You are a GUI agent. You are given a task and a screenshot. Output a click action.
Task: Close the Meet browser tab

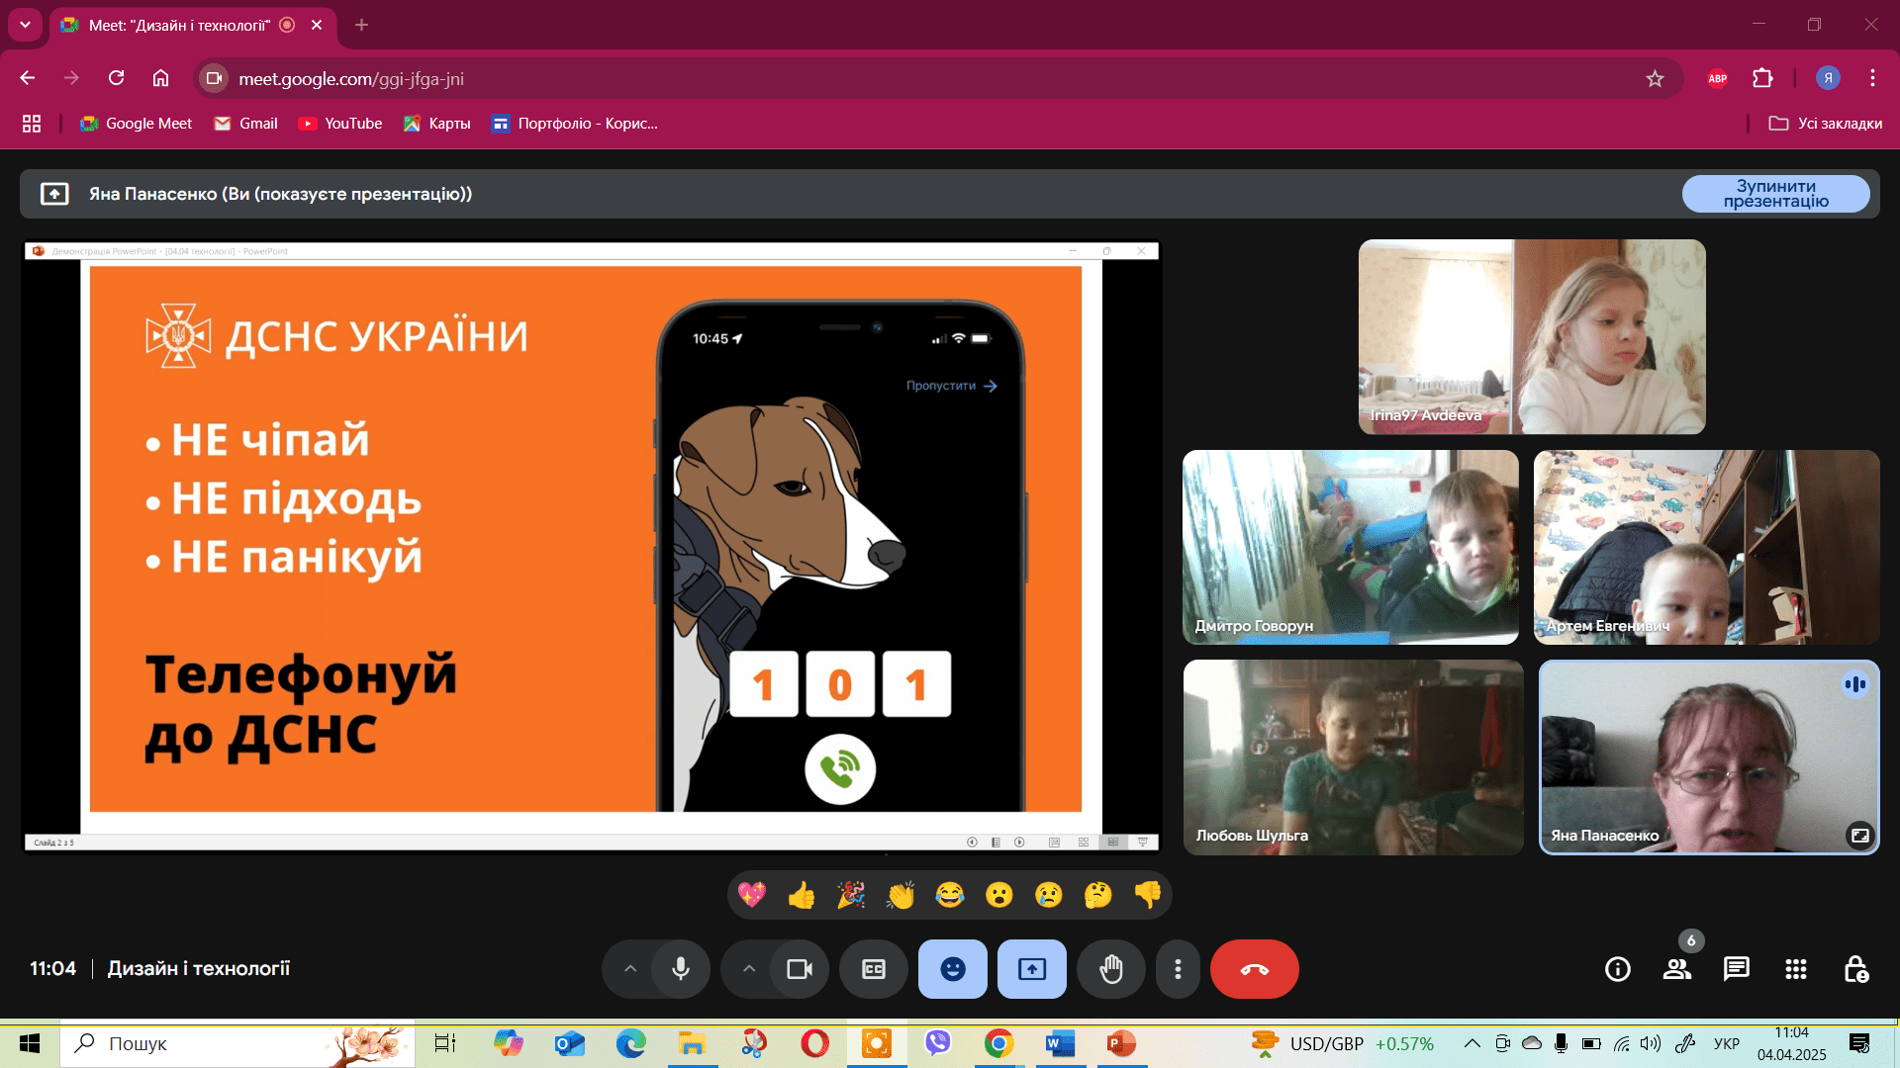pyautogui.click(x=317, y=25)
